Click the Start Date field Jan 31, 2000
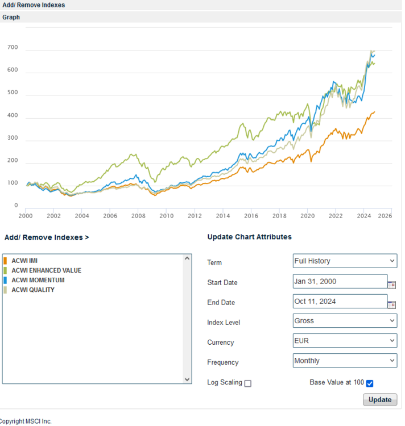This screenshot has height=426, width=405. click(340, 281)
